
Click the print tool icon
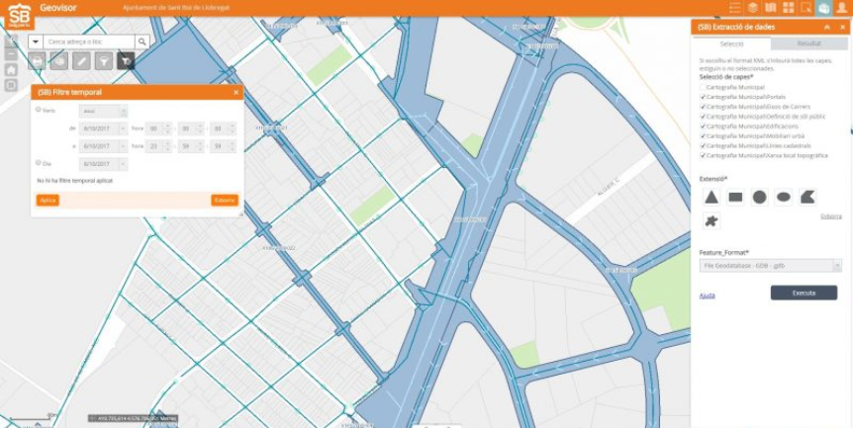coord(37,61)
